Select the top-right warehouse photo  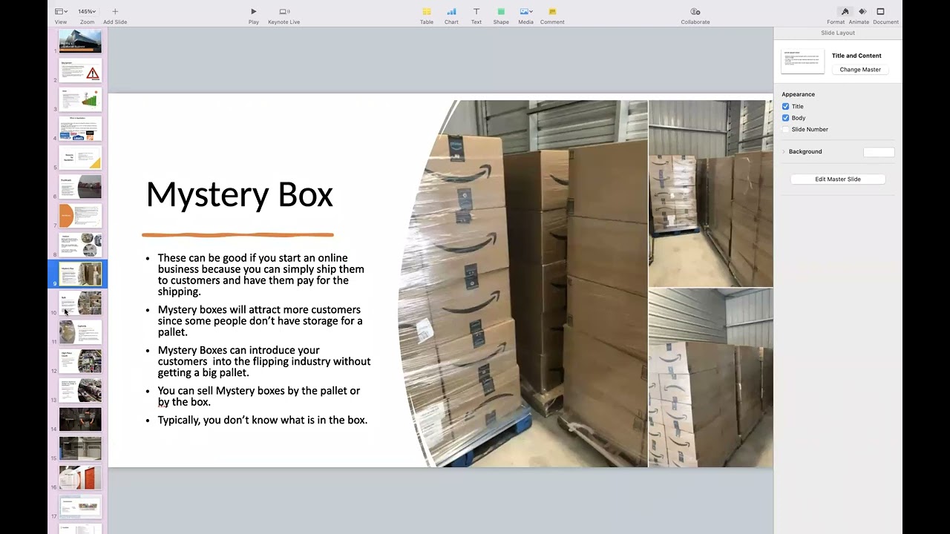pyautogui.click(x=711, y=194)
